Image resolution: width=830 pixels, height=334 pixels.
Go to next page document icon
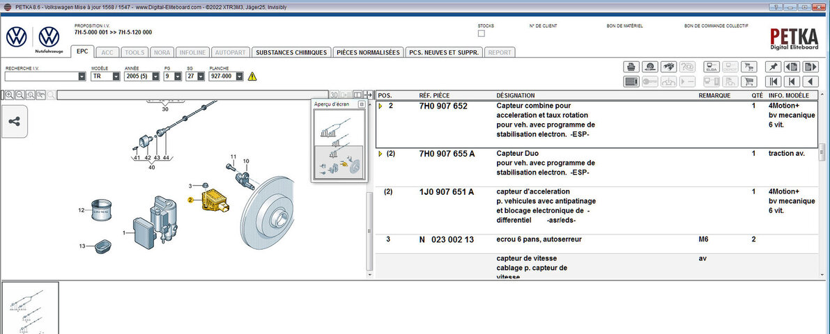810,67
